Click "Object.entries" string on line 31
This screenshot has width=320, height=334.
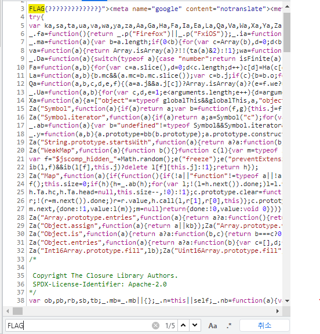point(71,242)
